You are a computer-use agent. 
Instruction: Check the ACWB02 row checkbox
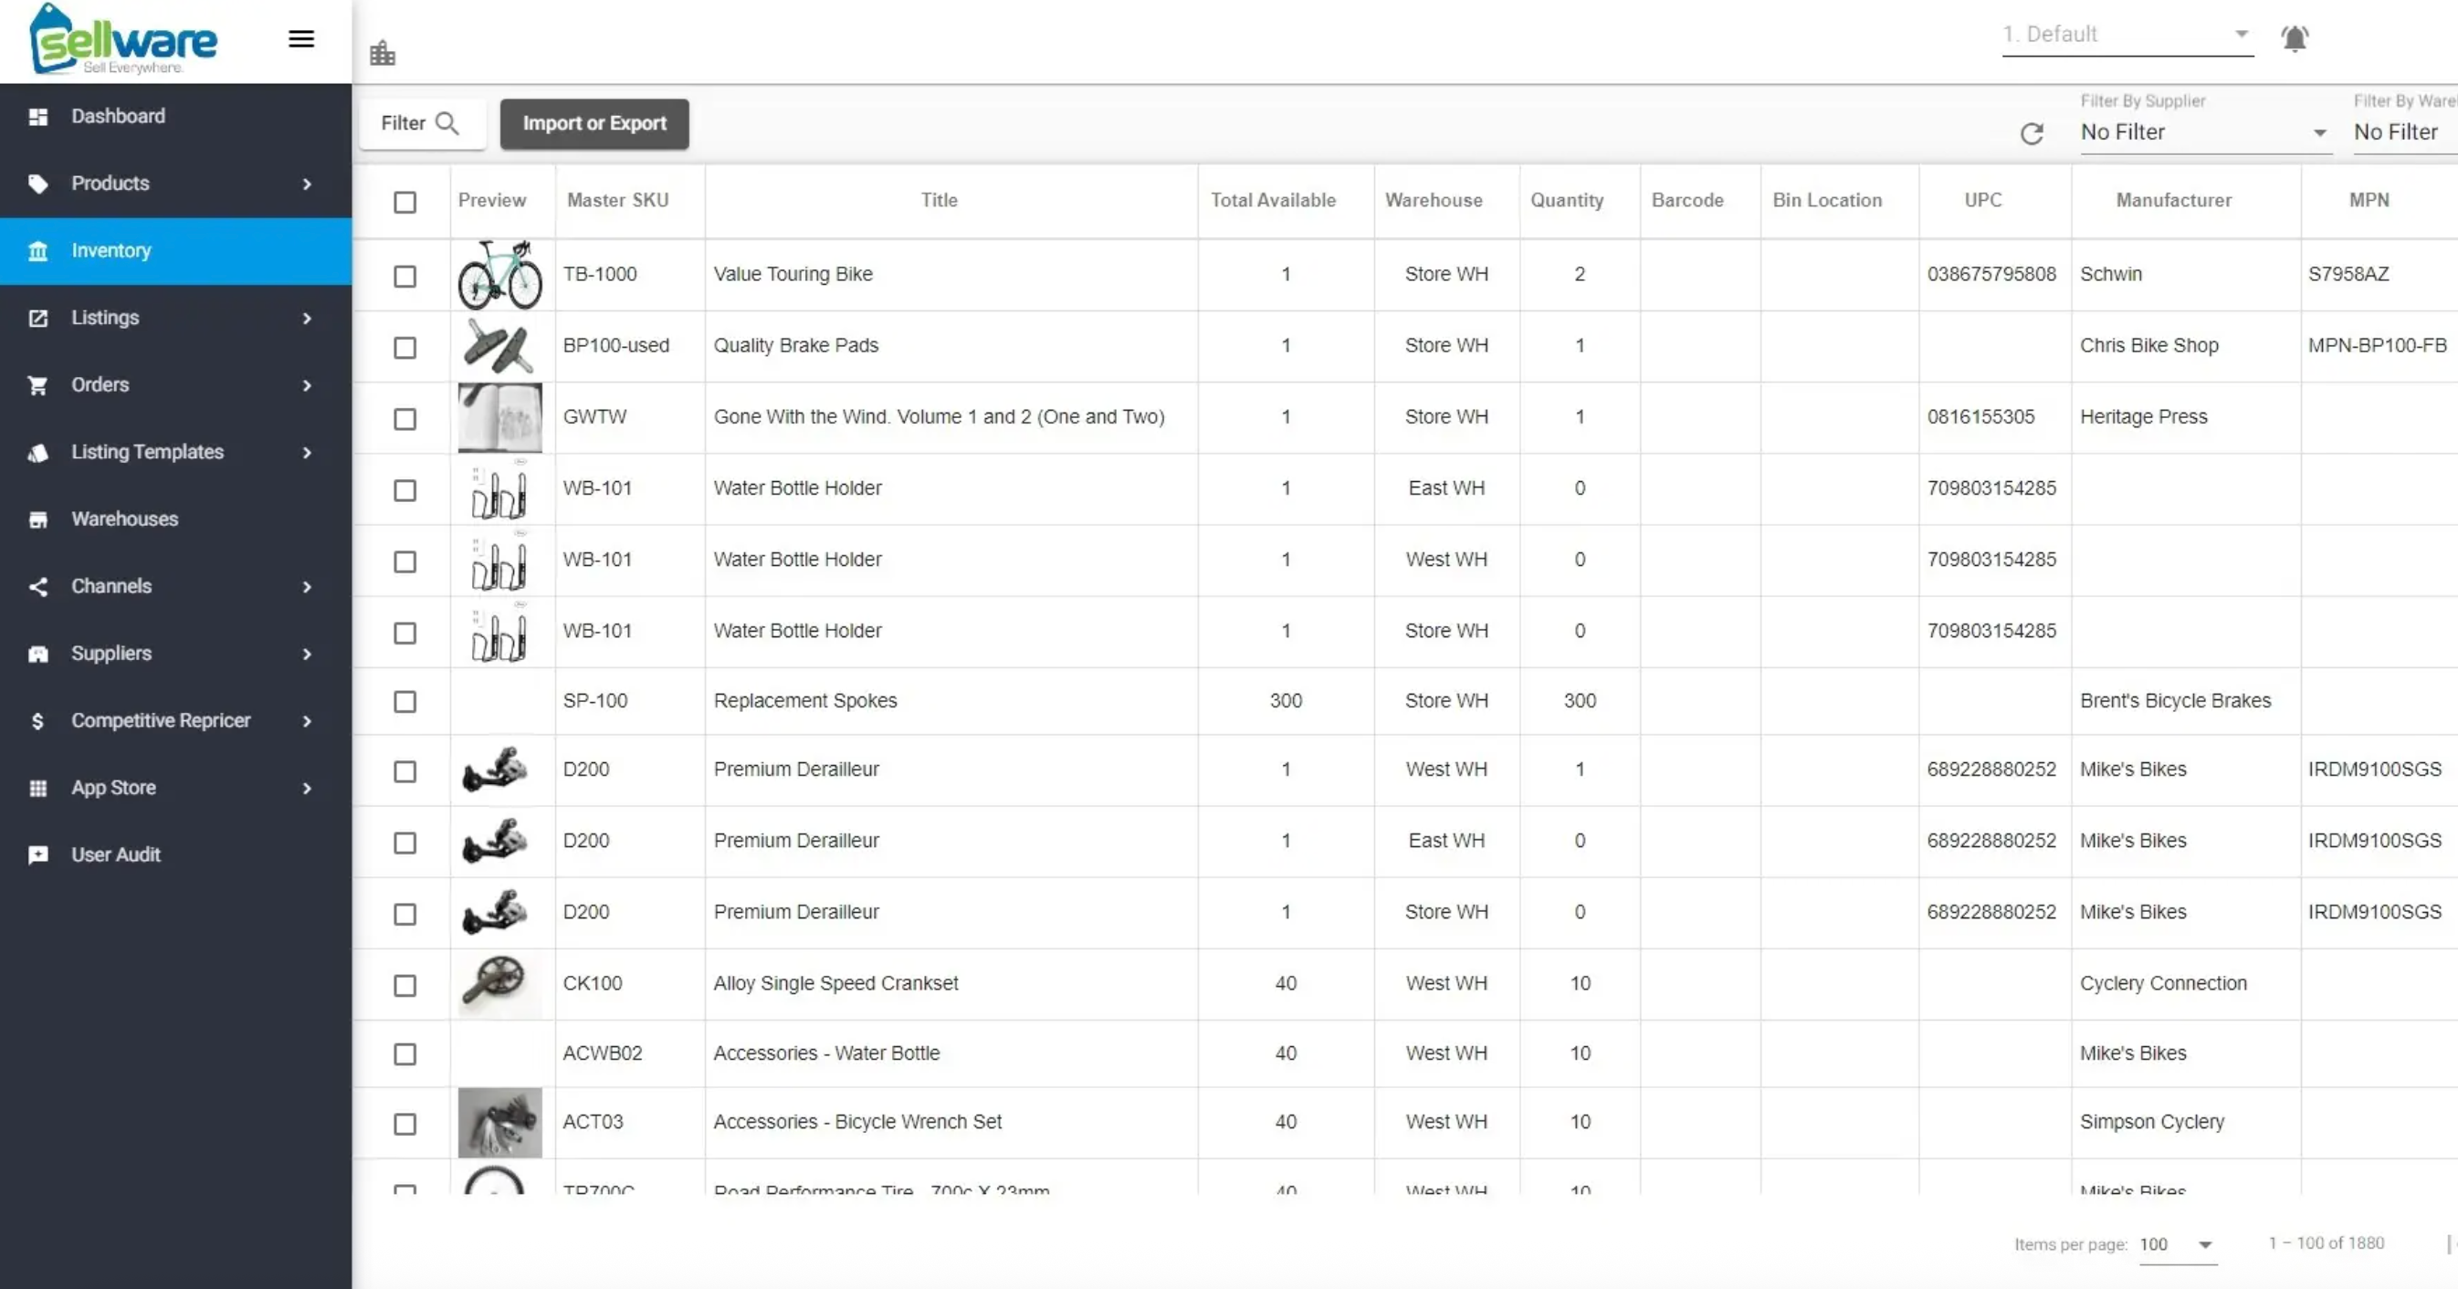[405, 1054]
